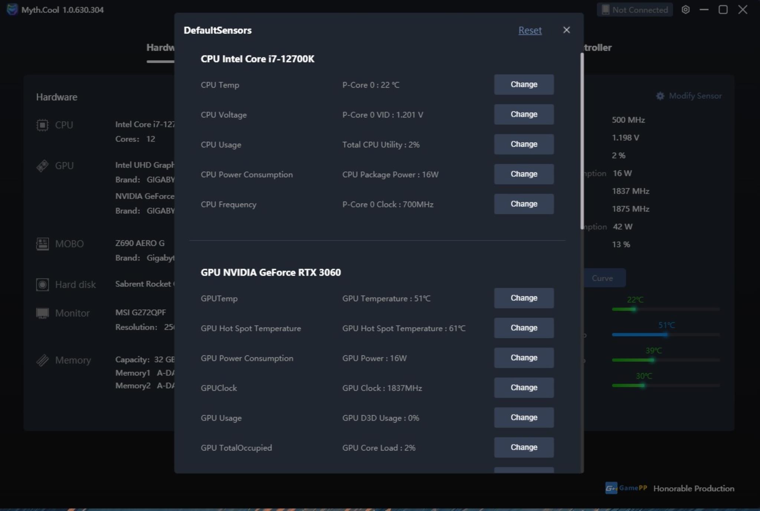The image size is (760, 511).
Task: Open settings via the hexagon gear icon
Action: (685, 10)
